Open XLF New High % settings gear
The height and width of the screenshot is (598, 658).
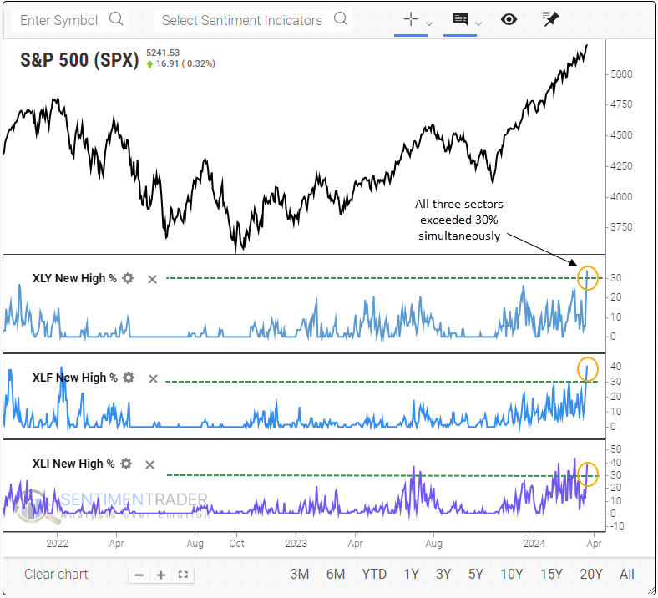[129, 378]
